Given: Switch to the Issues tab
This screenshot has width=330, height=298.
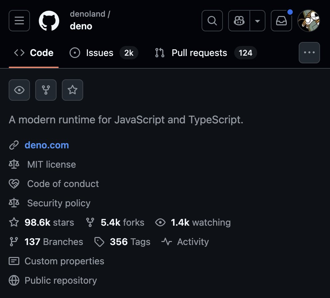Looking at the screenshot, I should point(104,53).
